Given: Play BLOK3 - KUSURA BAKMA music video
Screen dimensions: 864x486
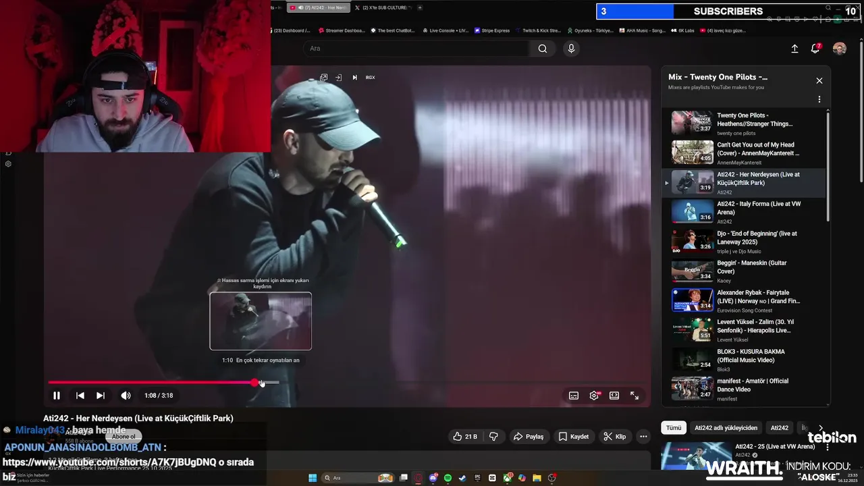Looking at the screenshot, I should 744,360.
